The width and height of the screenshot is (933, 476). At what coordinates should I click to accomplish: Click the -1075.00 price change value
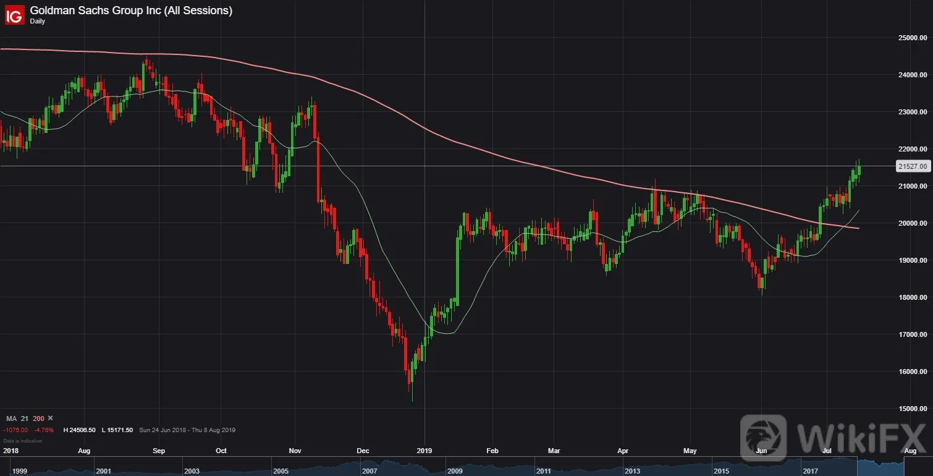(x=15, y=430)
